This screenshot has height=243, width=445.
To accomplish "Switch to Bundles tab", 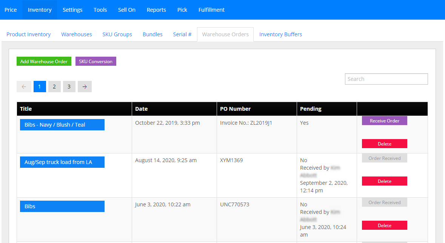I will (x=152, y=34).
